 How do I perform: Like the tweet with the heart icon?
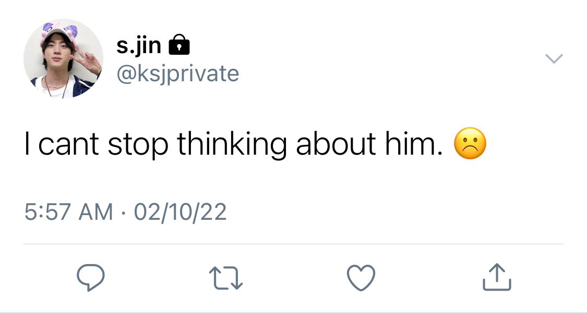coord(361,278)
